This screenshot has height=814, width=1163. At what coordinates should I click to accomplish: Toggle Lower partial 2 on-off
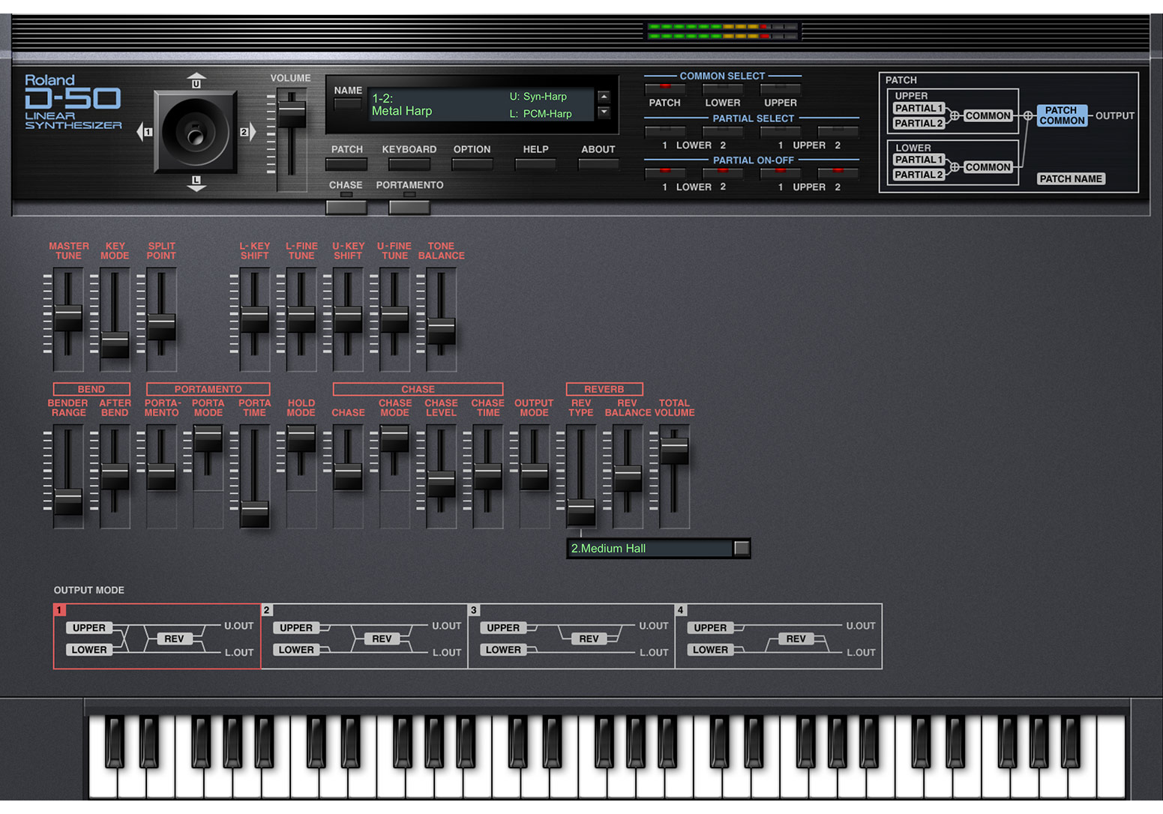point(723,173)
